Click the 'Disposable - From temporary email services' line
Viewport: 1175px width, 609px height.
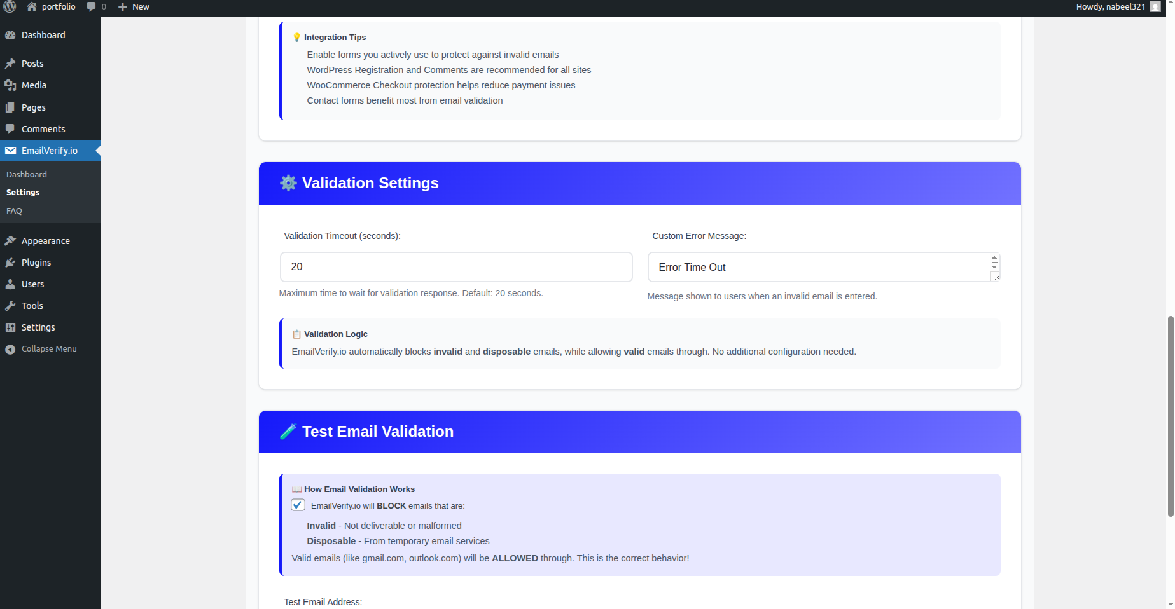click(x=398, y=541)
